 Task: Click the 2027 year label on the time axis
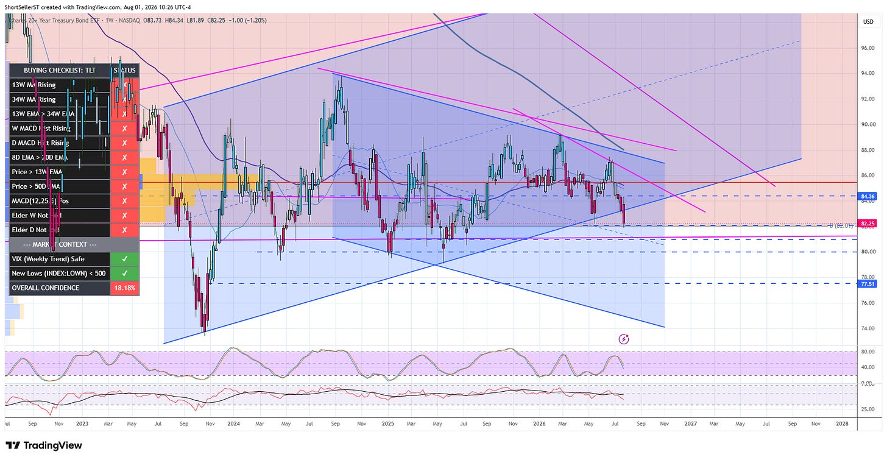pyautogui.click(x=690, y=422)
